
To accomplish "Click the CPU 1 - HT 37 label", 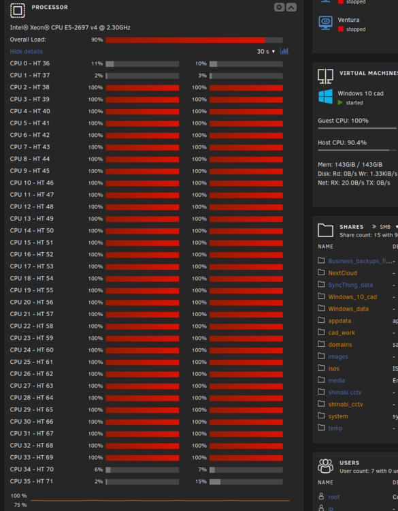I will coord(30,75).
